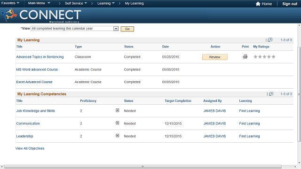Open My Learning grid in new window icon
Image resolution: width=301 pixels, height=169 pixels.
coord(270,39)
